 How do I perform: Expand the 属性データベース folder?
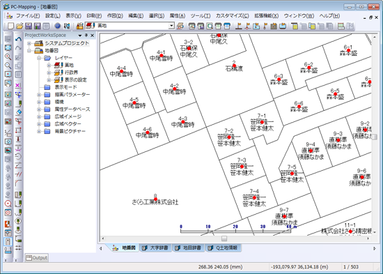tap(39, 109)
